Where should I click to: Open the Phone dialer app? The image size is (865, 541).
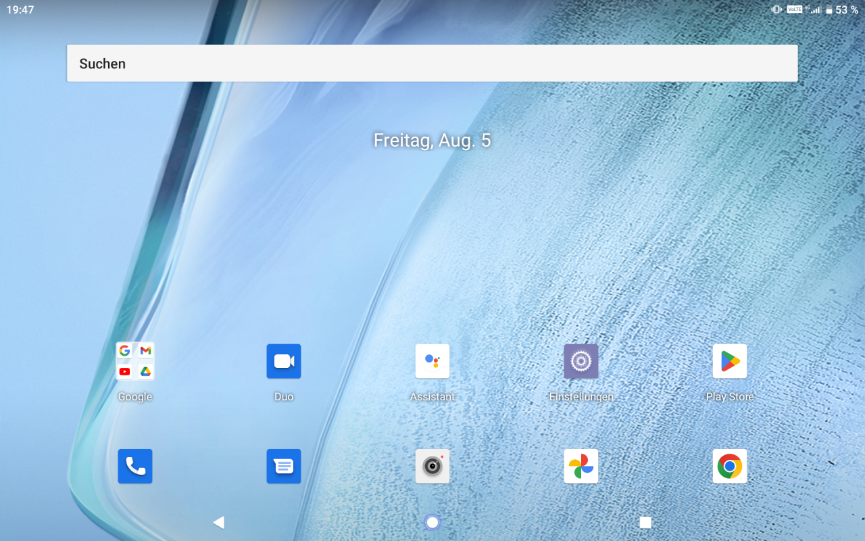[135, 466]
